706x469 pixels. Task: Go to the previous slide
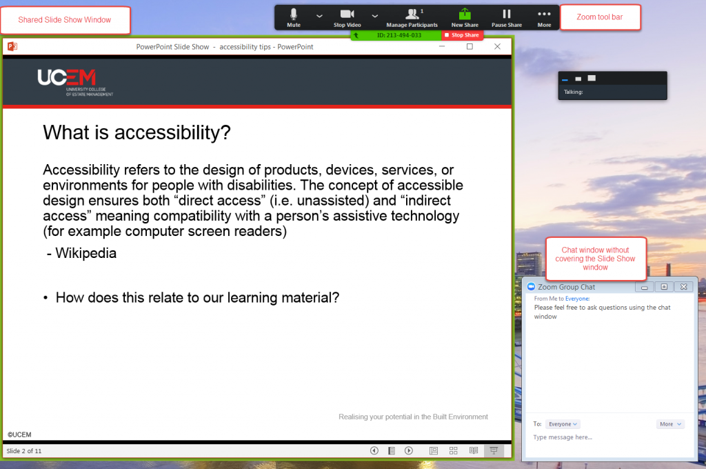pyautogui.click(x=374, y=450)
